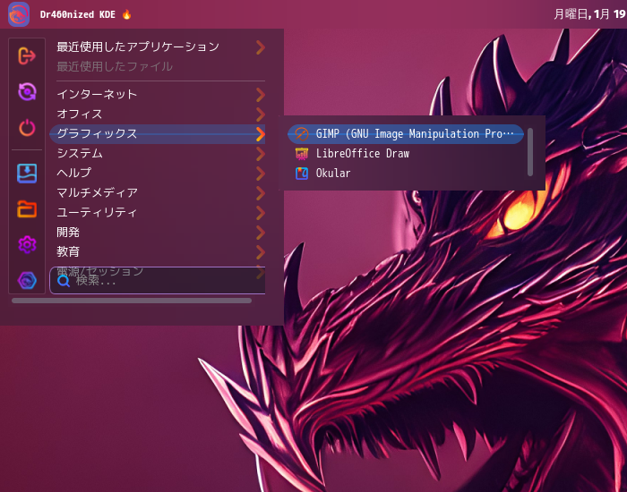Click the GIMP application icon
627x492 pixels.
pyautogui.click(x=302, y=134)
